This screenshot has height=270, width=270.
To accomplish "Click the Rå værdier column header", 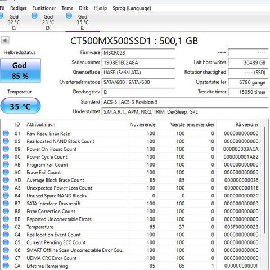I will (238, 124).
